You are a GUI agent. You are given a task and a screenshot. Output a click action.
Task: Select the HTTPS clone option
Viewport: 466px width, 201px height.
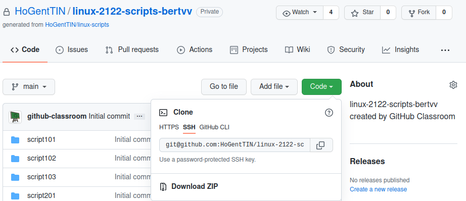tap(169, 127)
